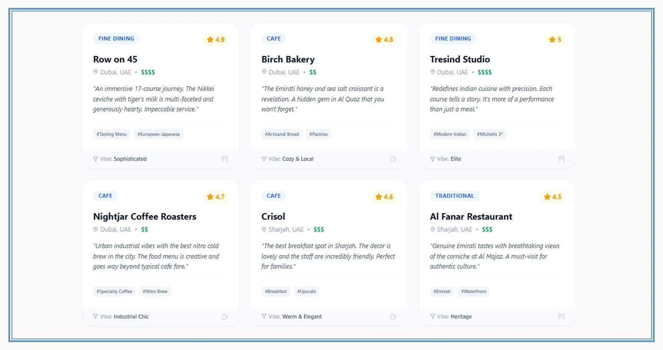Click the utensils icon on Al Fanar Restaurant card

[561, 316]
